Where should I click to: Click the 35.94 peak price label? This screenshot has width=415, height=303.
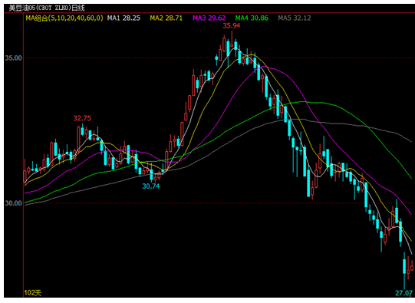click(232, 25)
